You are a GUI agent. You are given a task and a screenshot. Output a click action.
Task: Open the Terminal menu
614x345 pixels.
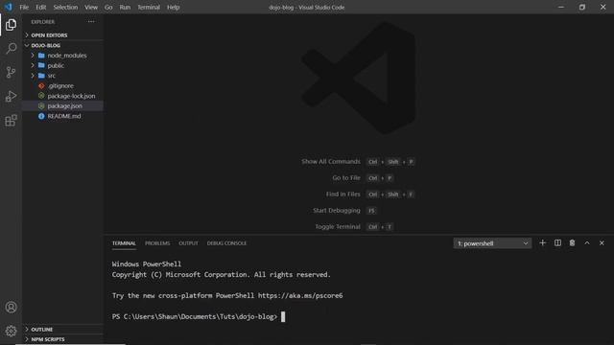pos(149,7)
